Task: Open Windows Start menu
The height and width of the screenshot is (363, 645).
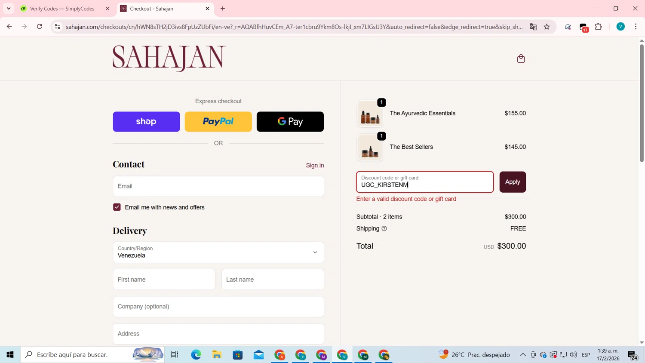Action: tap(10, 355)
